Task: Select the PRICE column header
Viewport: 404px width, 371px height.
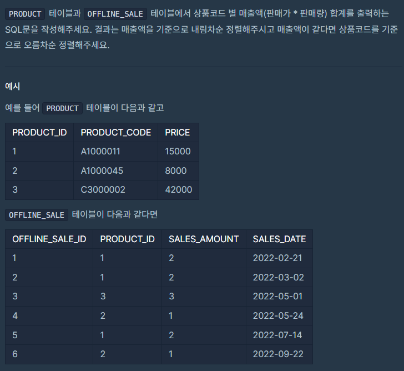Action: point(177,133)
